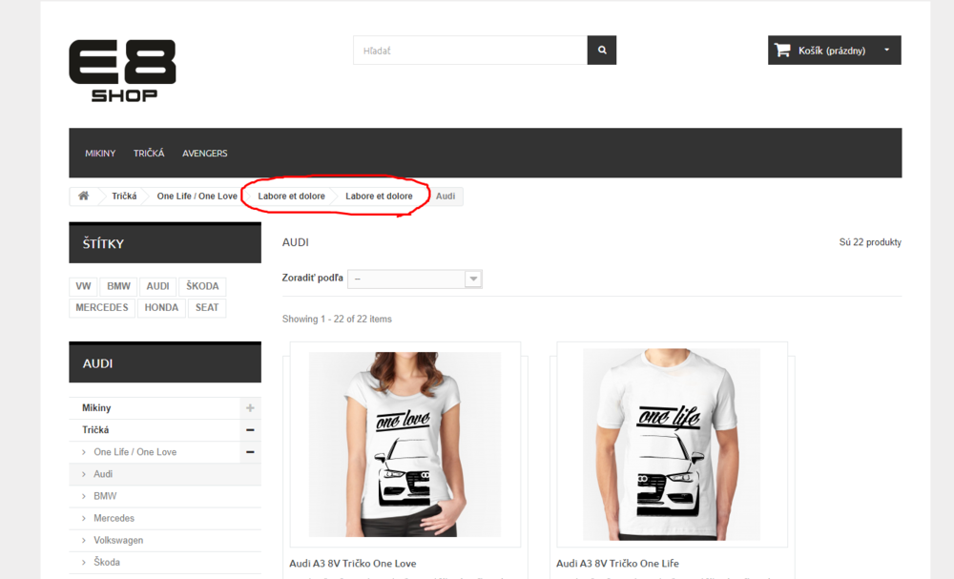
Task: Open Audi subcategory in sidebar
Action: click(103, 474)
